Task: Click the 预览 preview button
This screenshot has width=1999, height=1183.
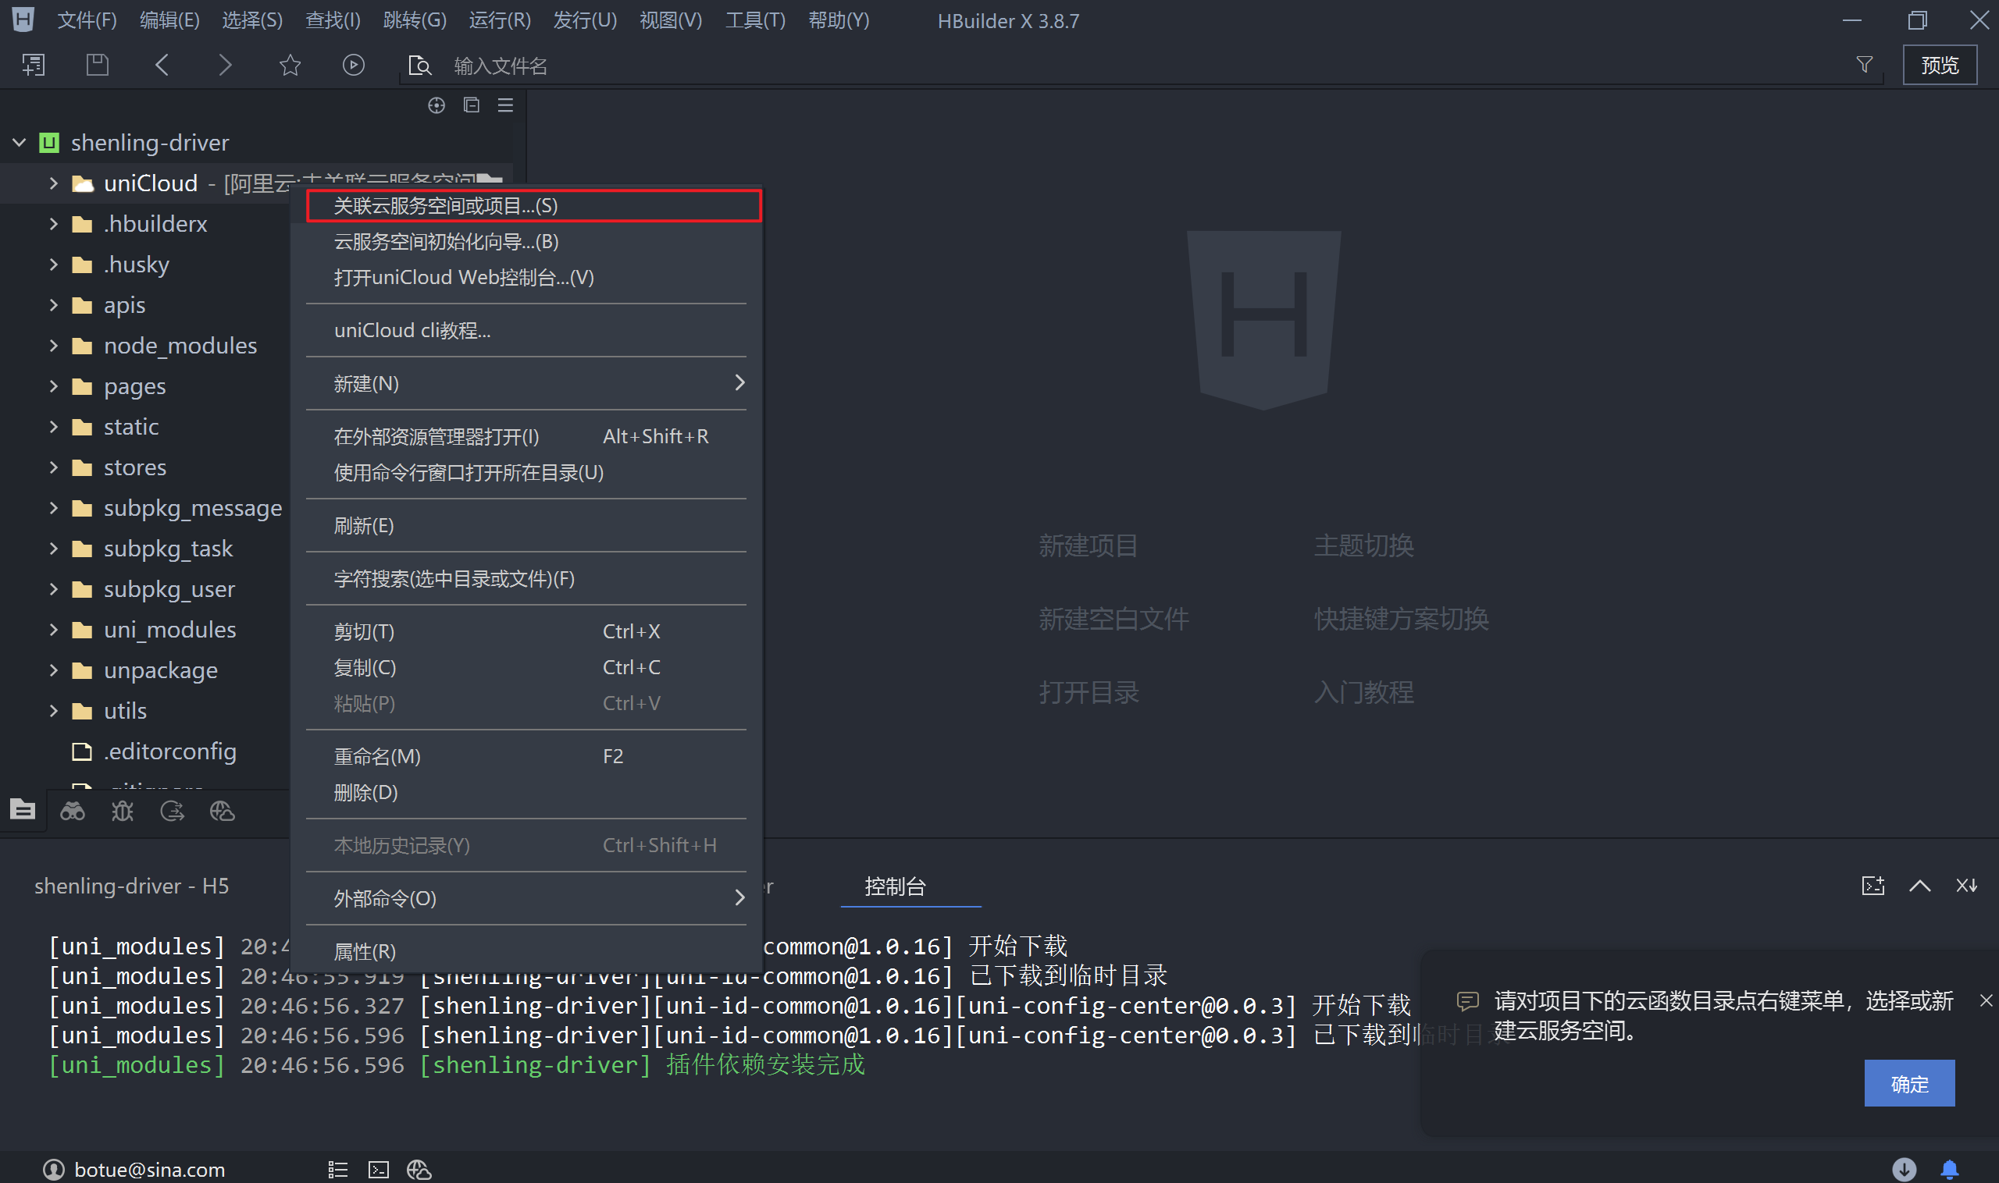Action: click(1939, 65)
